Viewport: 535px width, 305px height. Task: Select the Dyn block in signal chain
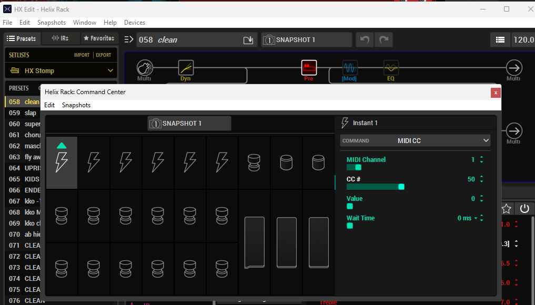click(x=186, y=70)
